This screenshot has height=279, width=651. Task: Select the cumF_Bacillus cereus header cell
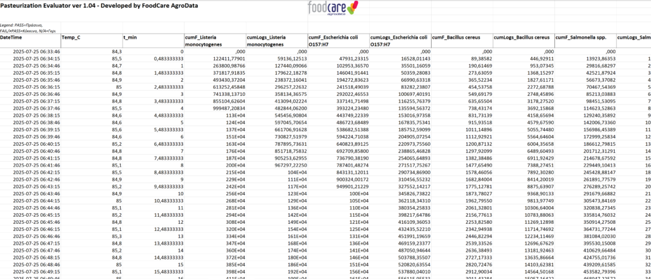point(462,41)
